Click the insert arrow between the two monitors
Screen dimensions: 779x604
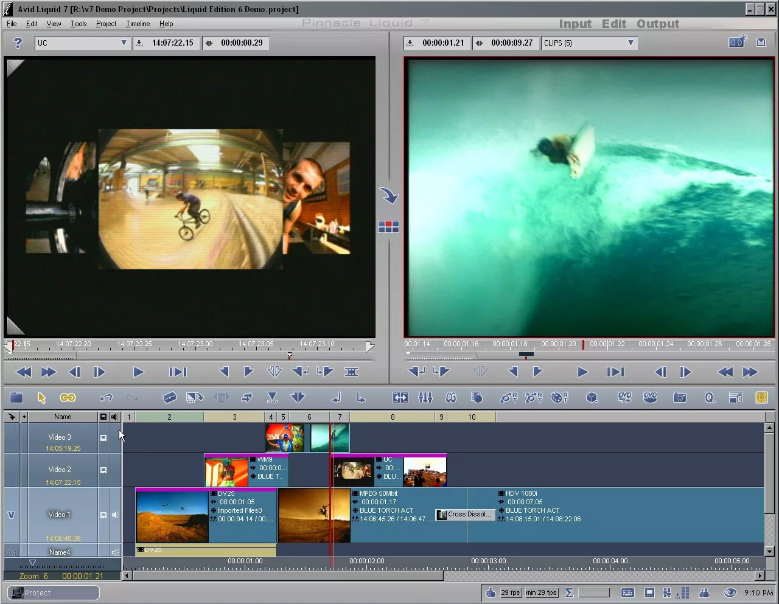(389, 196)
